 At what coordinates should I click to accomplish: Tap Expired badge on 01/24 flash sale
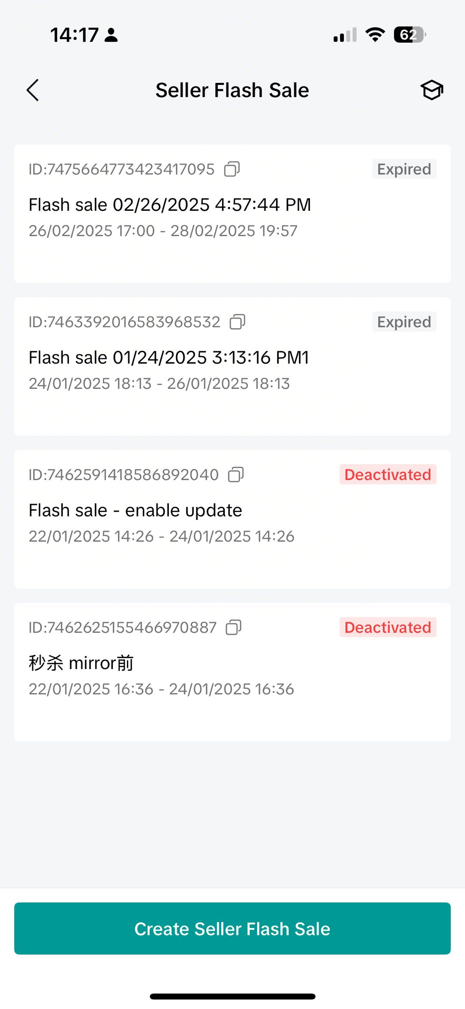tap(404, 322)
